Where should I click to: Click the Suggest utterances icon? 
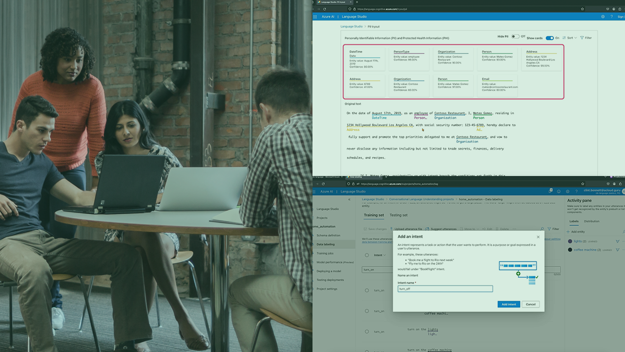427,229
